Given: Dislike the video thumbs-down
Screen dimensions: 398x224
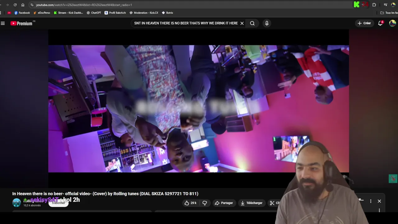Looking at the screenshot, I should tap(205, 203).
